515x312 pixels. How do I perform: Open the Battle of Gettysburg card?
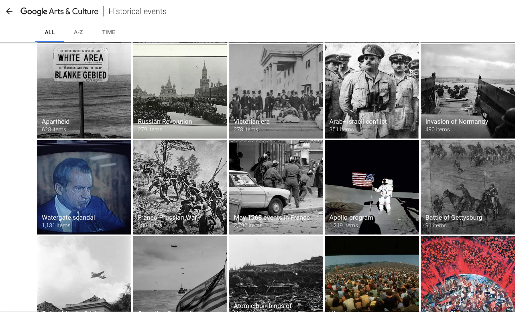pyautogui.click(x=468, y=187)
